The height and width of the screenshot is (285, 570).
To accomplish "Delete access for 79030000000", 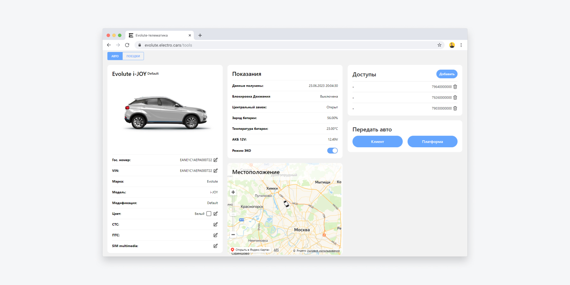I will click(455, 108).
